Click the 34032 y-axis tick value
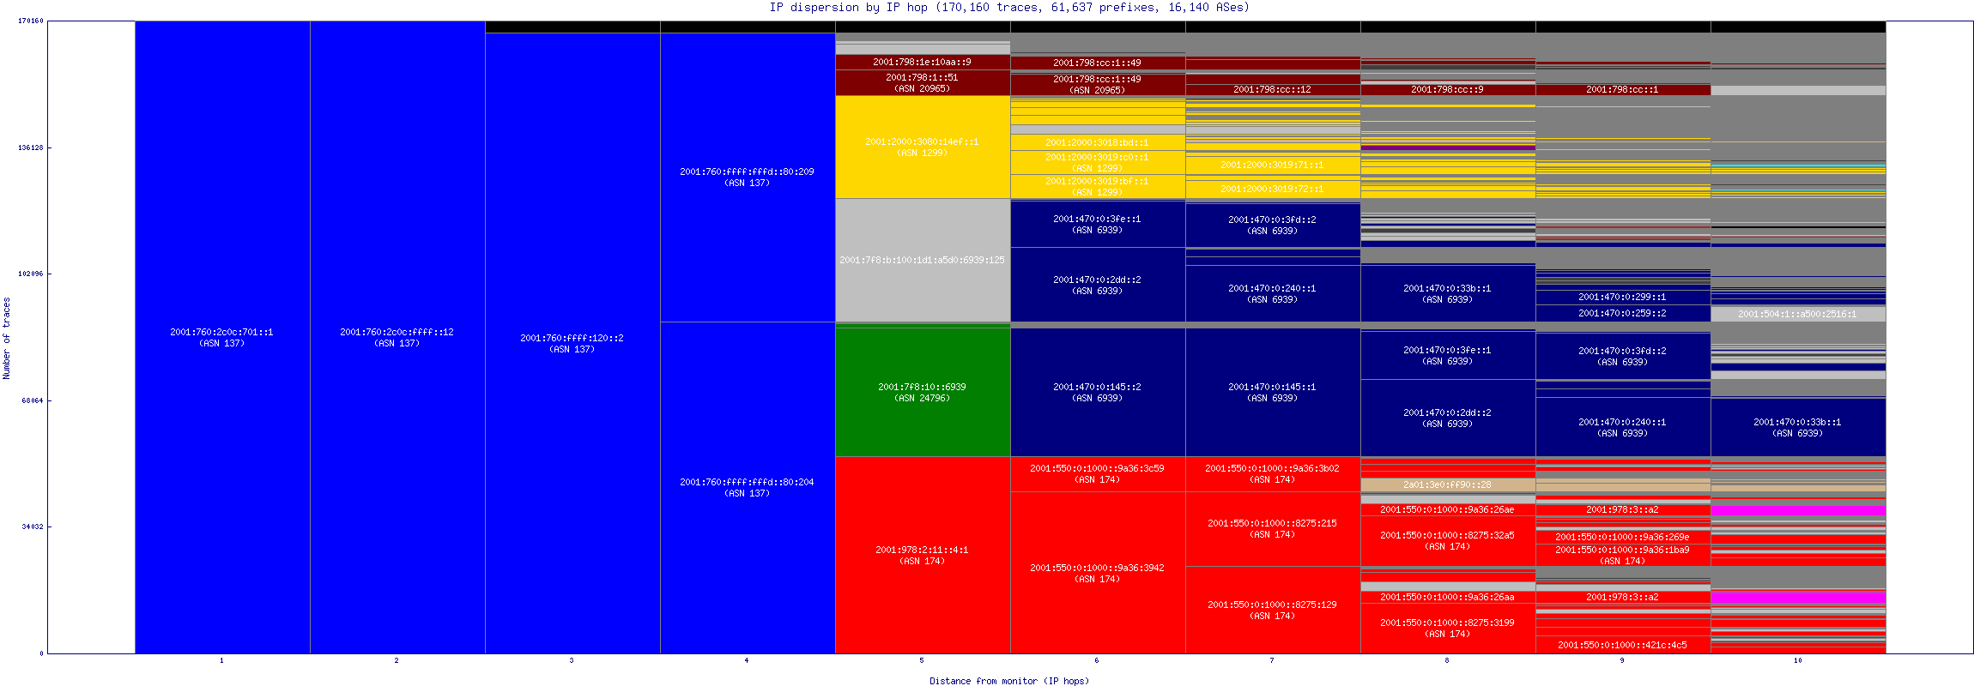This screenshot has height=686, width=1974. (x=33, y=527)
